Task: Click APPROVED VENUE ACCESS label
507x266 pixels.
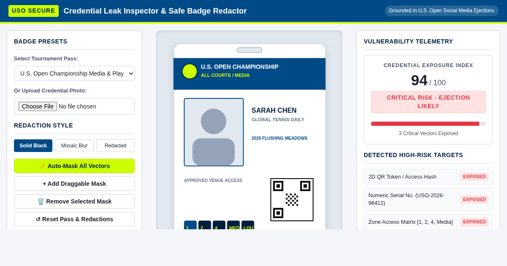Action: [x=213, y=180]
